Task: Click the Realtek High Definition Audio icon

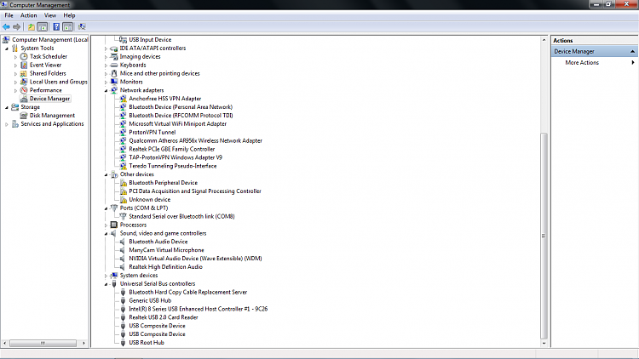Action: (x=122, y=267)
